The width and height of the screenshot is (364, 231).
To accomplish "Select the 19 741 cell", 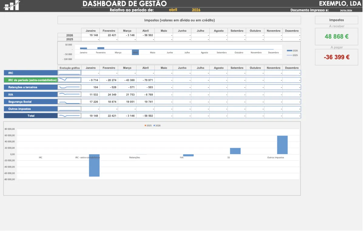I will (x=145, y=101).
